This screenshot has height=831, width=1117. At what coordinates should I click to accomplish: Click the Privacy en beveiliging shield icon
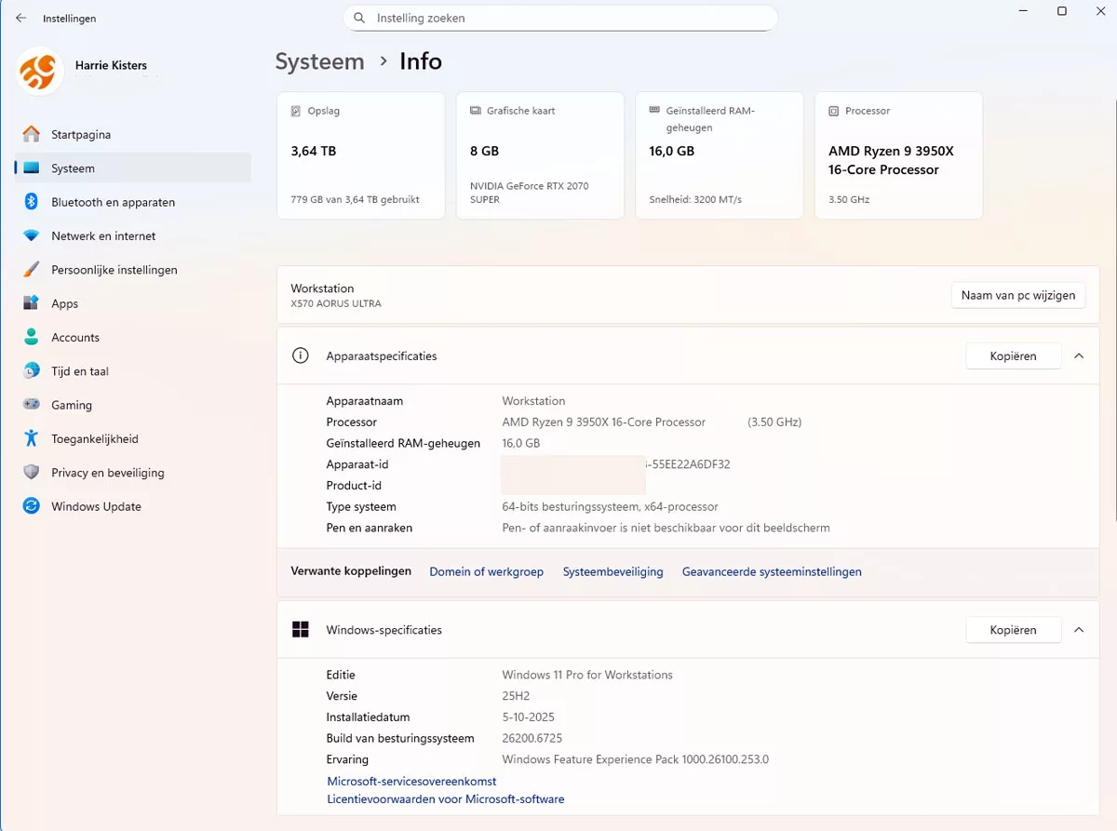click(32, 473)
